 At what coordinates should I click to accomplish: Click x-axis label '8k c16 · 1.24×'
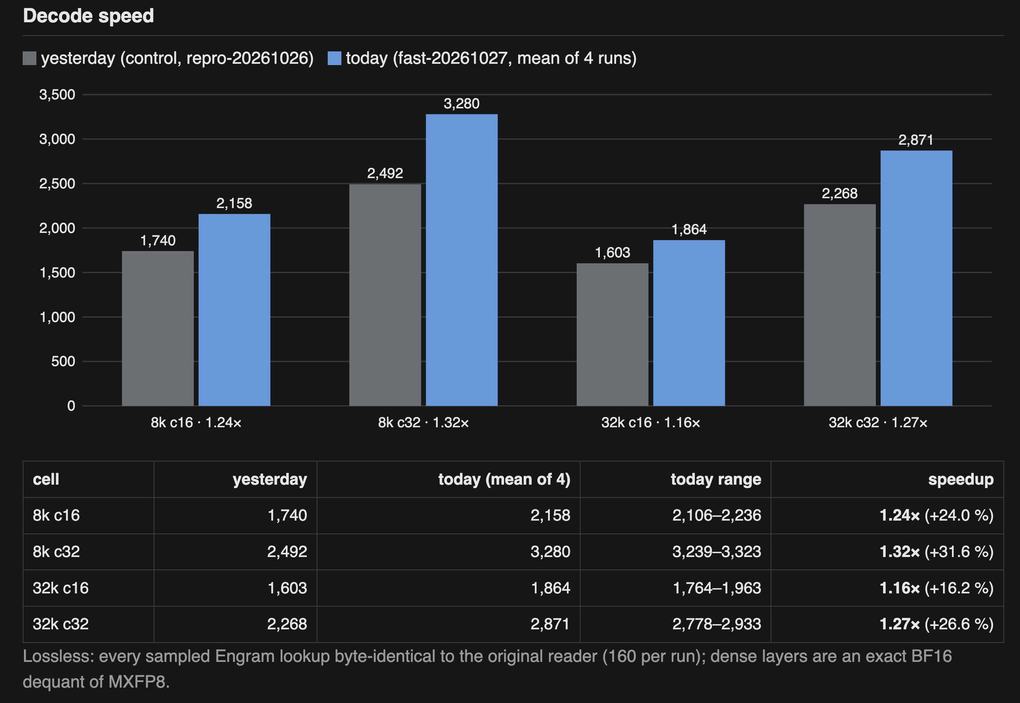(196, 423)
